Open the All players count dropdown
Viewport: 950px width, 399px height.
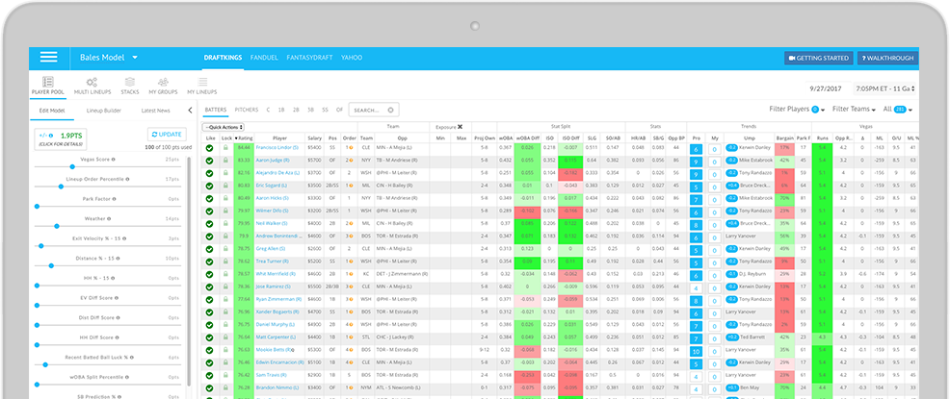coord(898,110)
